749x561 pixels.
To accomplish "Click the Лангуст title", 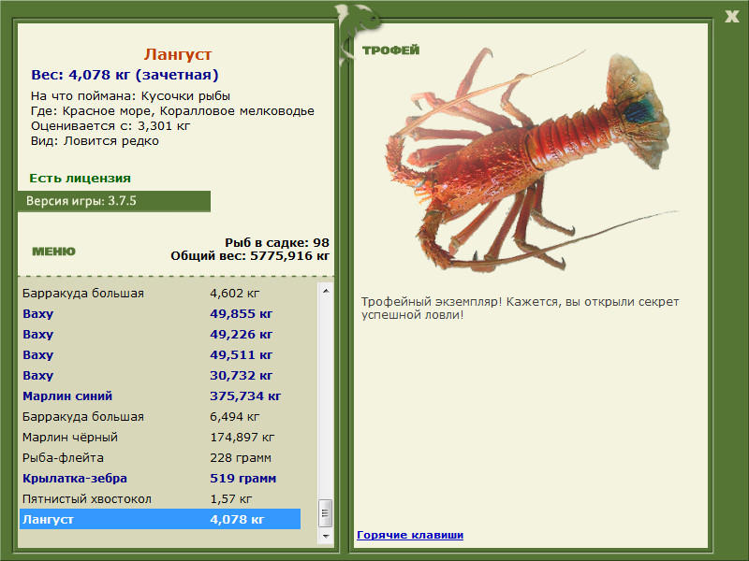I will (178, 54).
